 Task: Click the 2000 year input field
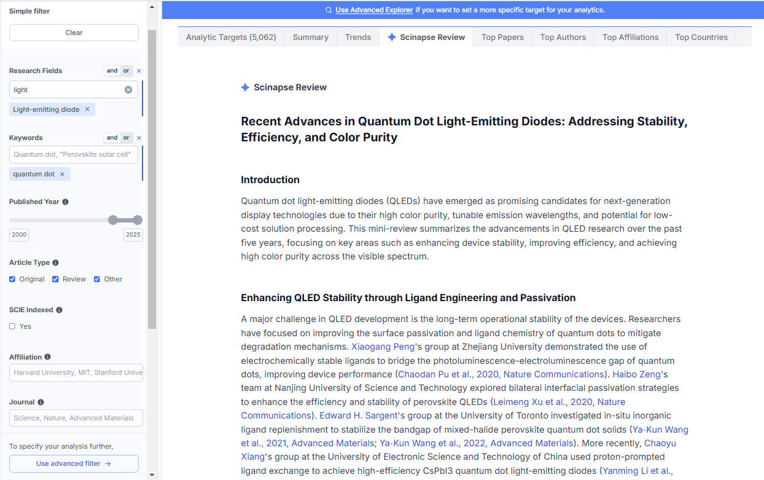tap(18, 234)
